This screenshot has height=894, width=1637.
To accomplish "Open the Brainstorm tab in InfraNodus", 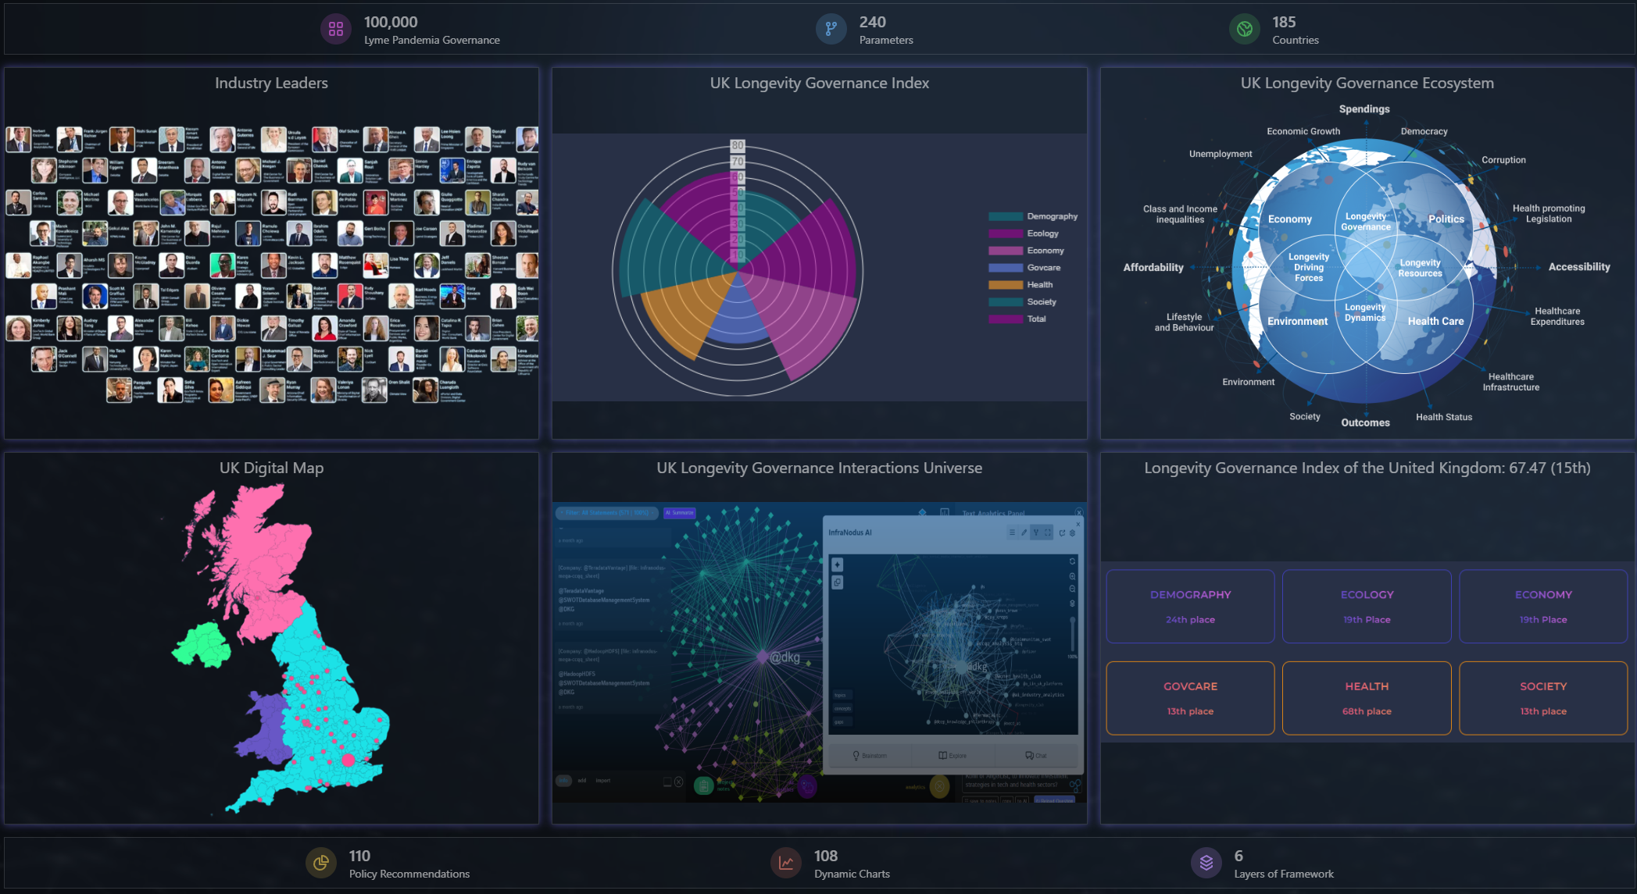I will pos(870,755).
